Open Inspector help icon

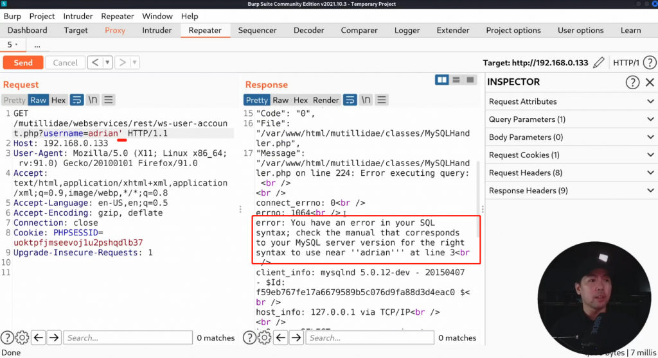coord(632,82)
